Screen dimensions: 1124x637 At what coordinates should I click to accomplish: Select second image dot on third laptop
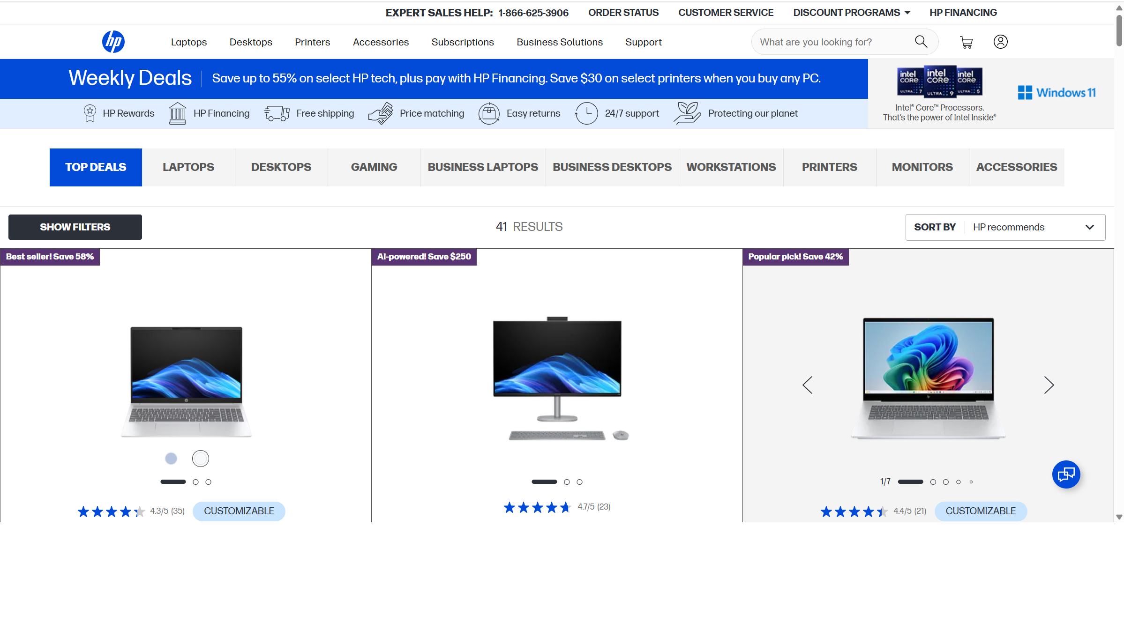[x=933, y=482]
